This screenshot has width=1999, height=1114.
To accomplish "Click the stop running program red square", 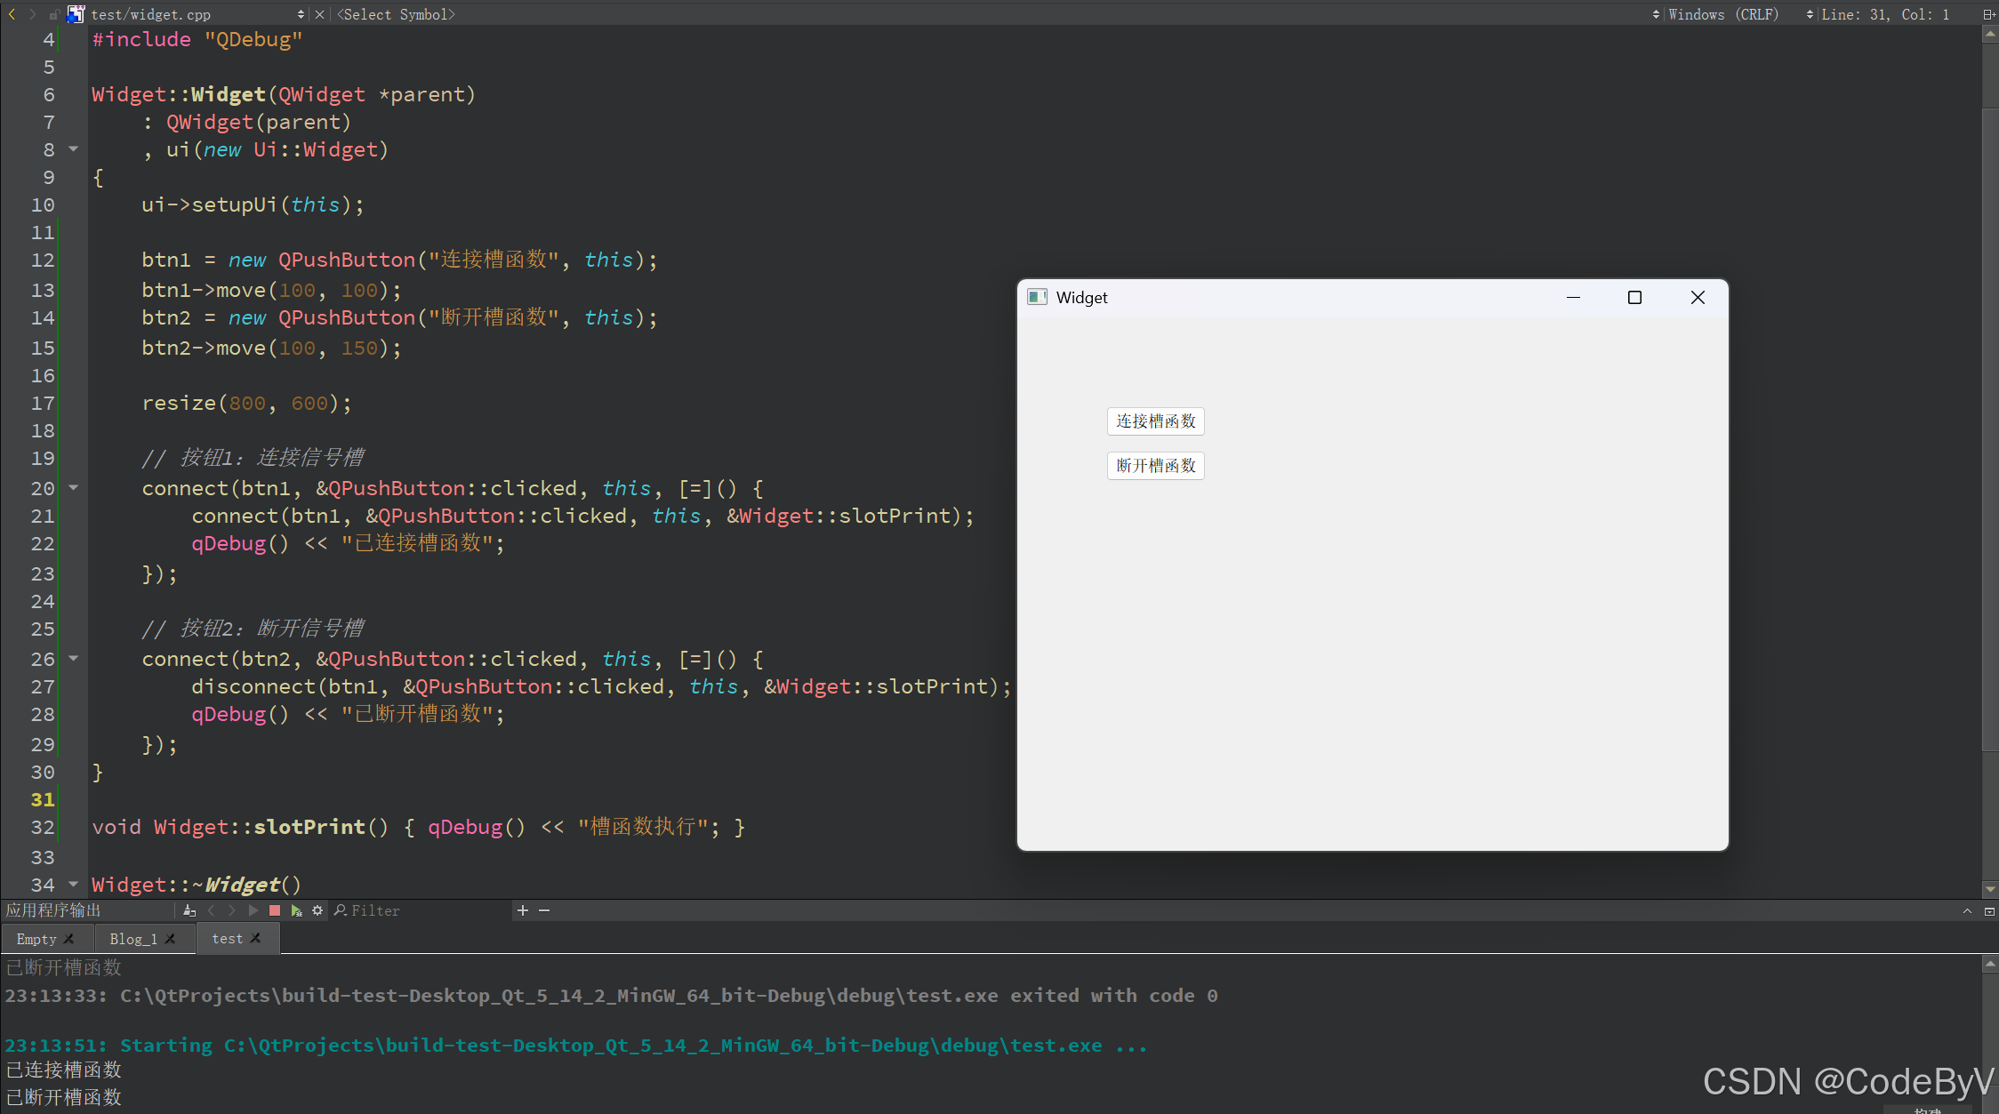I will (x=275, y=910).
